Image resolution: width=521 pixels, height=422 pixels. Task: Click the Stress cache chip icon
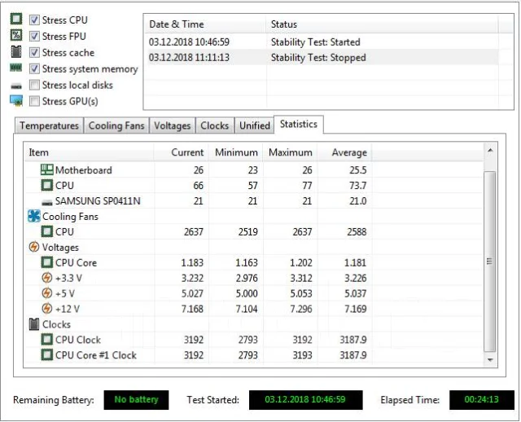pyautogui.click(x=16, y=52)
